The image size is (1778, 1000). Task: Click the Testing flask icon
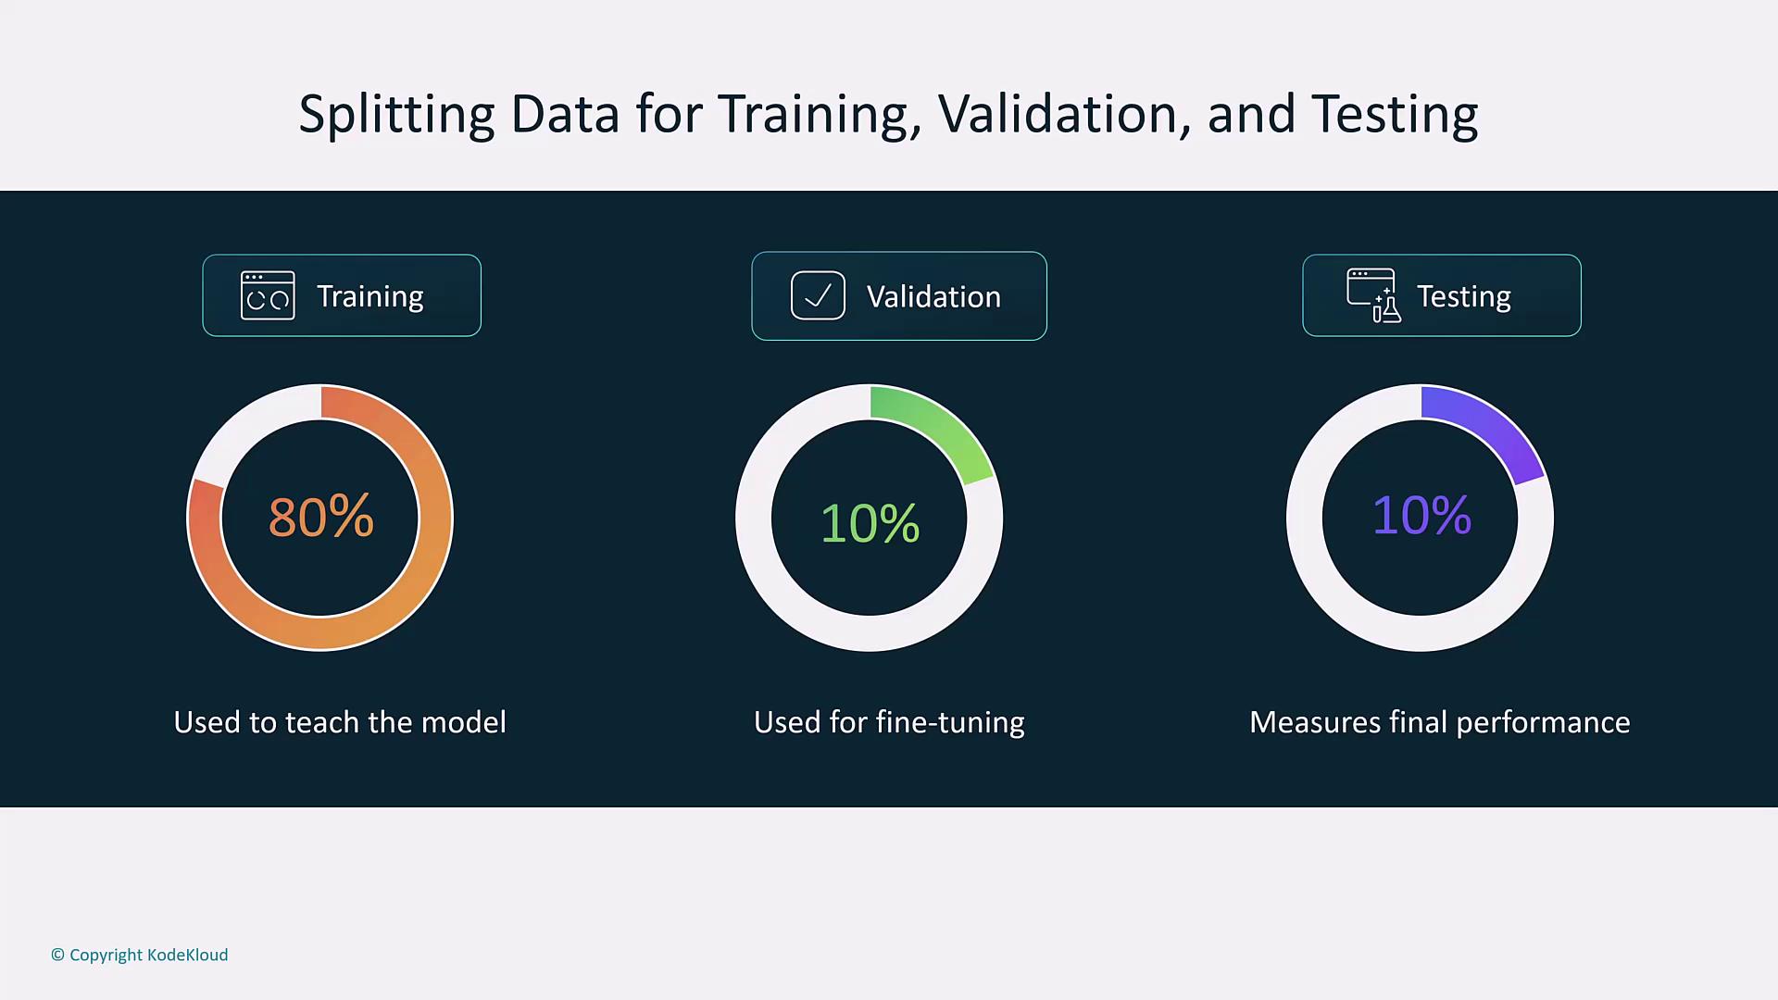point(1373,295)
